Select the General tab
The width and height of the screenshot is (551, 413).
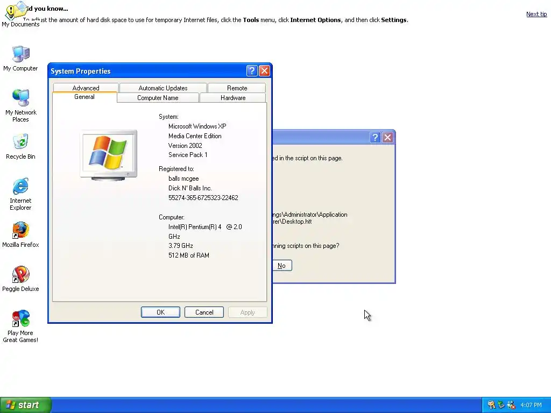[x=84, y=97]
